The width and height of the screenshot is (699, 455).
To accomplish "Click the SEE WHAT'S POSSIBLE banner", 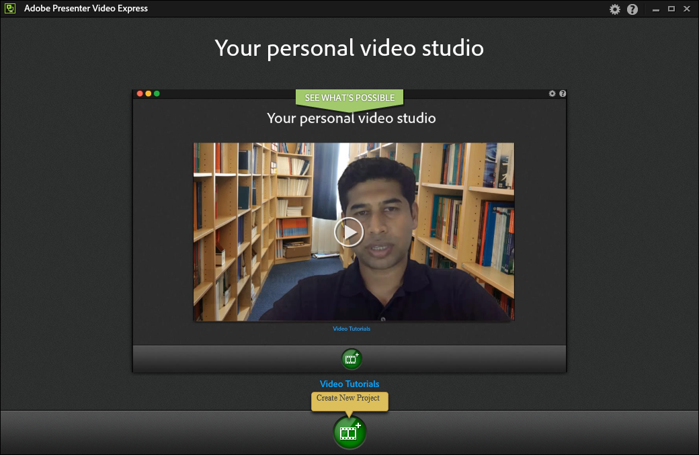I will 349,98.
